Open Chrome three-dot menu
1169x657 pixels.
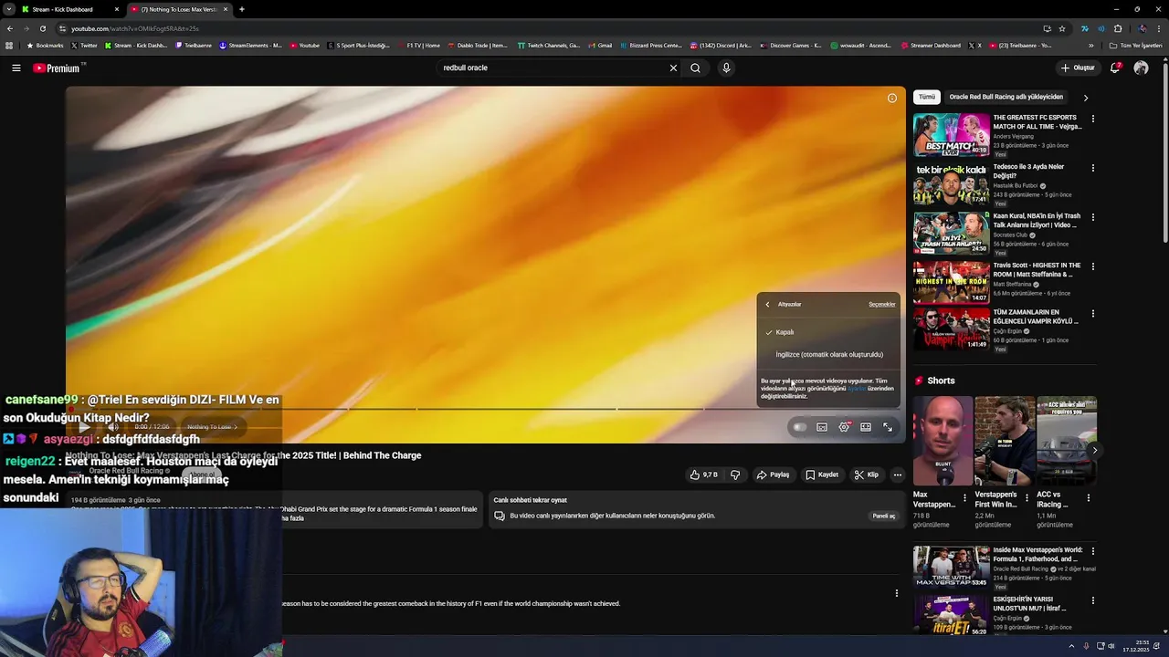tap(1159, 28)
